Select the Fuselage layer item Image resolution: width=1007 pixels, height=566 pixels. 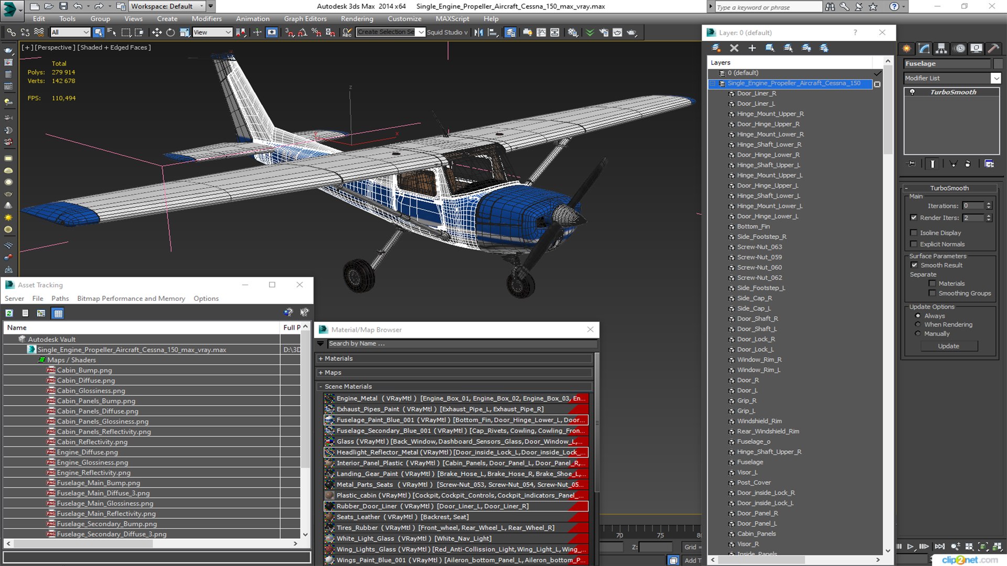click(749, 462)
